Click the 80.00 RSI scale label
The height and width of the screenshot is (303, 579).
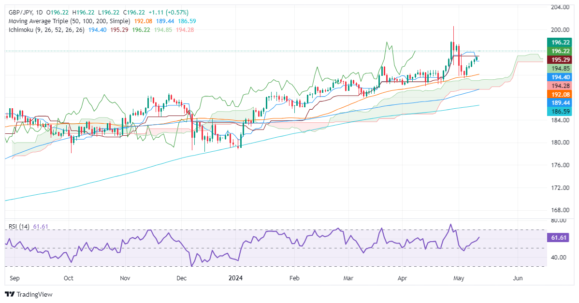(x=559, y=220)
